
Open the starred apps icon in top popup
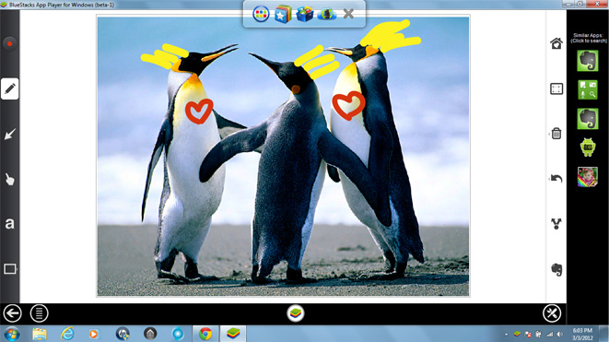283,15
